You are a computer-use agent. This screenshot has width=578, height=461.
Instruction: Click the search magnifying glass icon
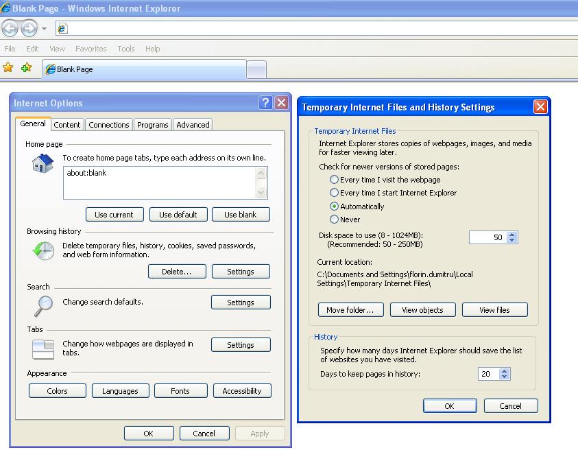[43, 304]
